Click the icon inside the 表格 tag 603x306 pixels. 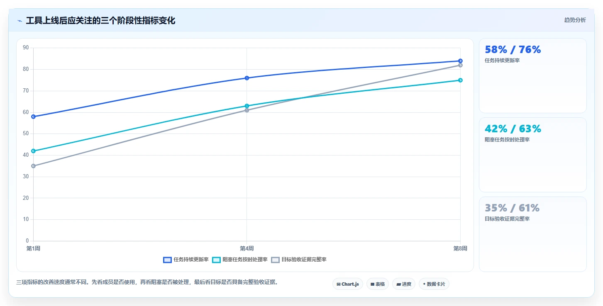[373, 284]
